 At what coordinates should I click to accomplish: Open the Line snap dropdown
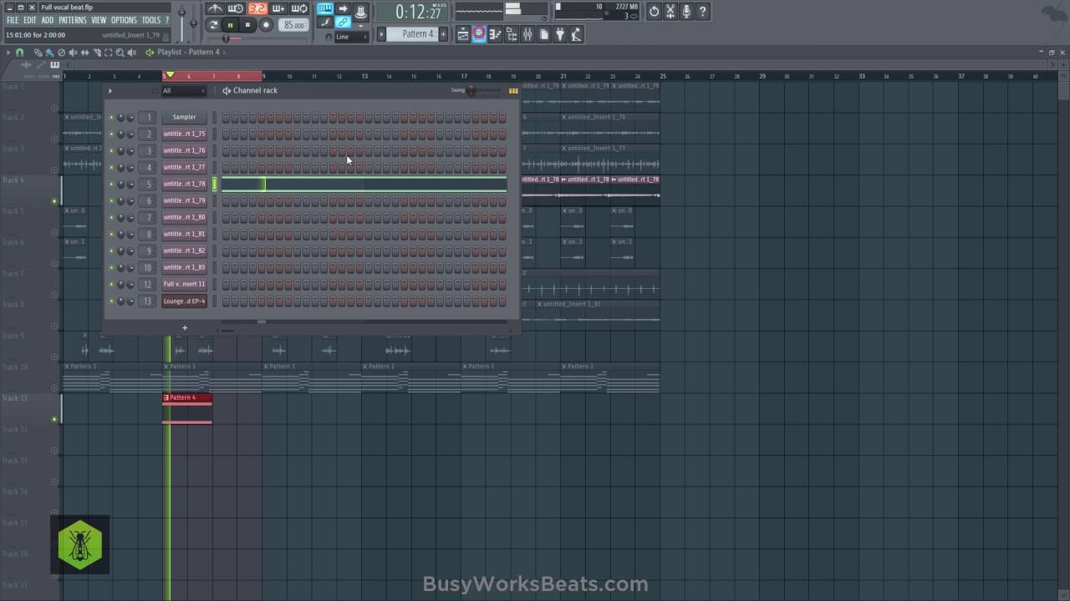pyautogui.click(x=352, y=37)
